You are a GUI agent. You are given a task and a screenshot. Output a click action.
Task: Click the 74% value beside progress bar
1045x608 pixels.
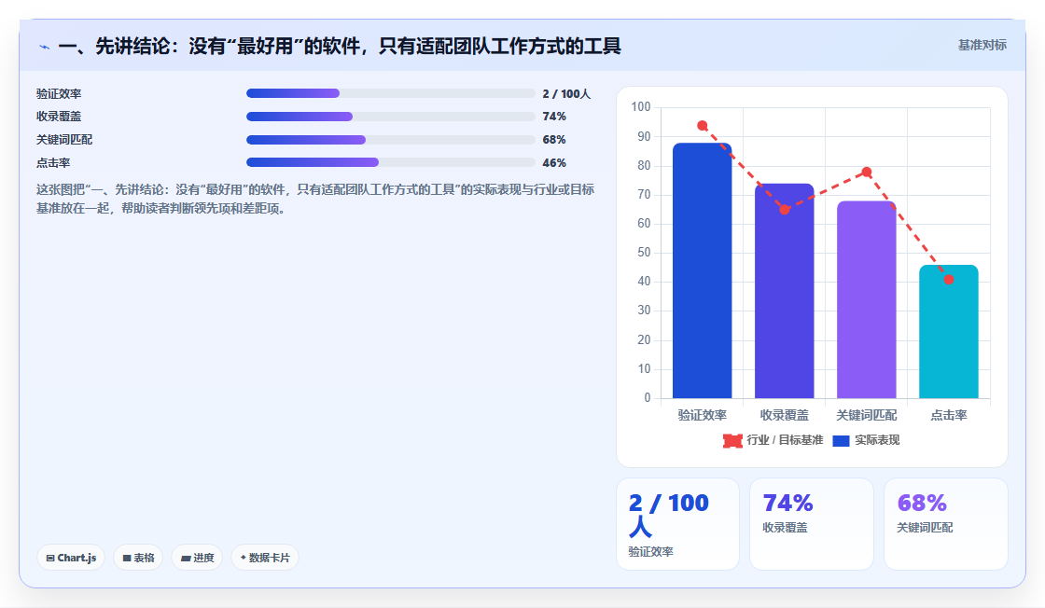[554, 117]
